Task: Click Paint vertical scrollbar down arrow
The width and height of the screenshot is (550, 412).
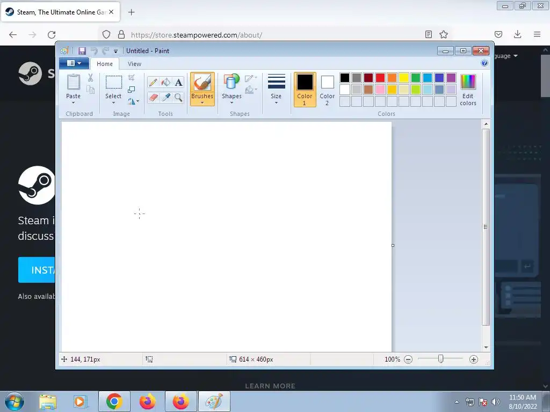Action: (486, 347)
